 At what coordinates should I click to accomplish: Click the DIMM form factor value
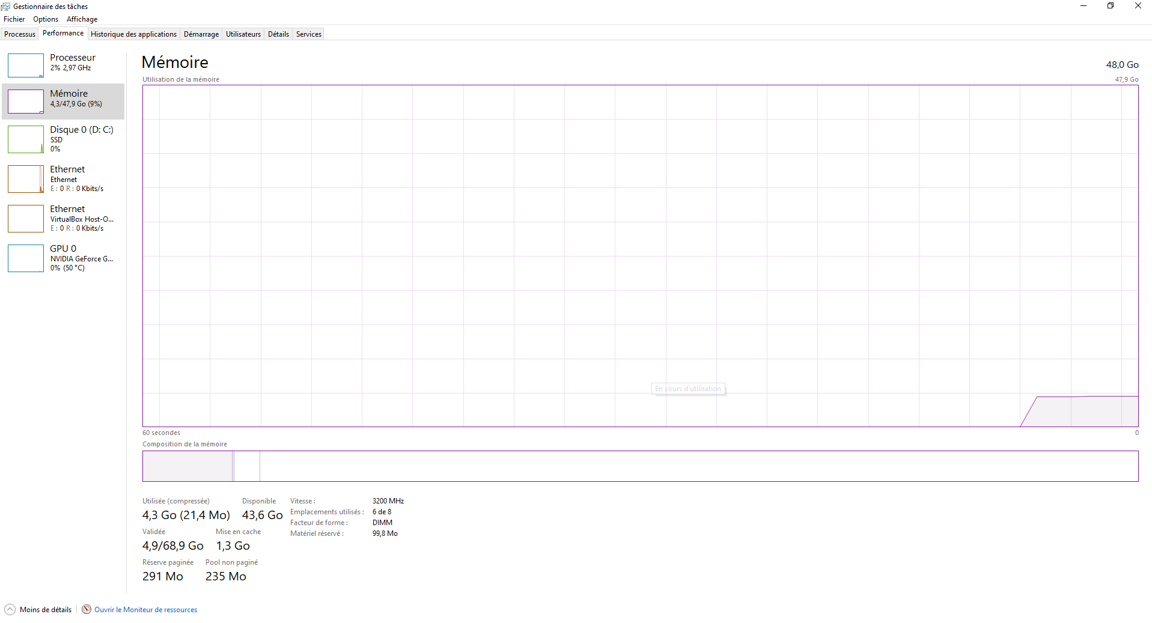click(x=382, y=523)
